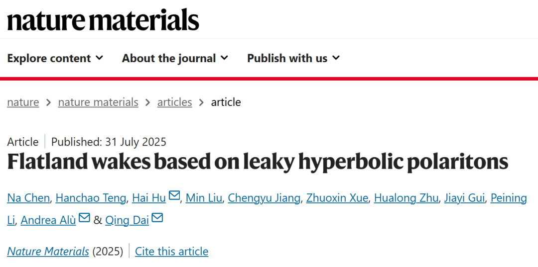Click author name Hanchao Teng
Viewport: 538px width, 267px height.
[x=91, y=198]
